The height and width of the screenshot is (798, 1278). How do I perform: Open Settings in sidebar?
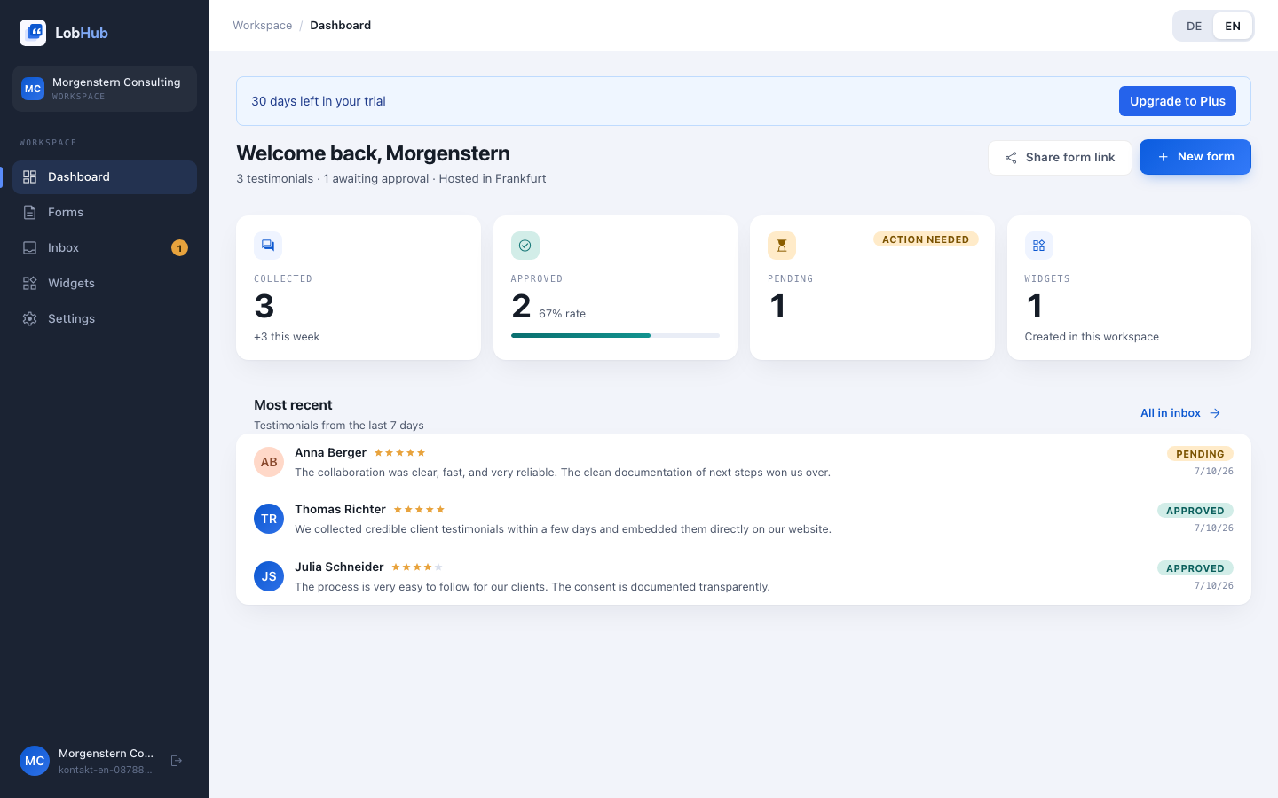coord(105,319)
